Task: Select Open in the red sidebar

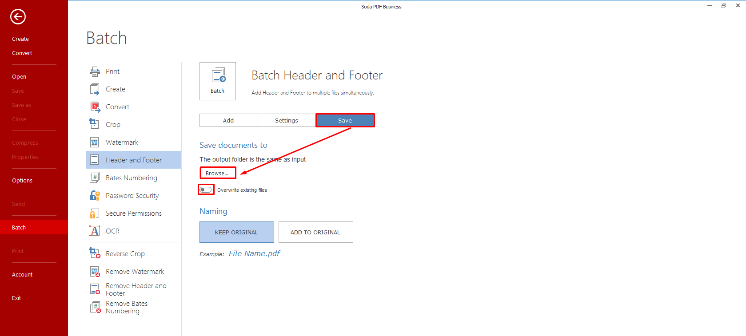Action: [x=19, y=77]
